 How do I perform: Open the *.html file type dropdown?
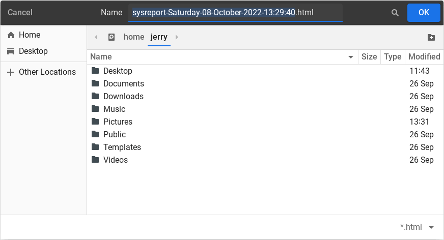(x=418, y=227)
